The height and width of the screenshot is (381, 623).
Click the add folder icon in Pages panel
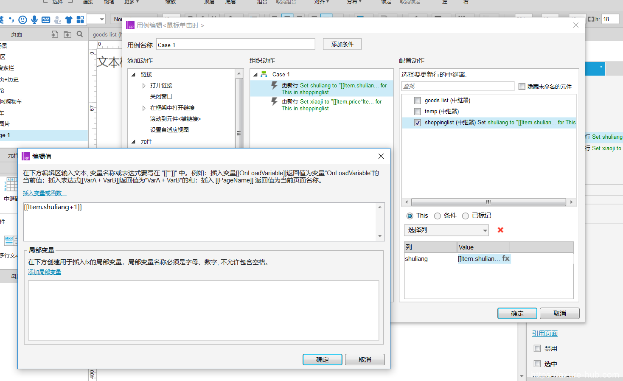[x=67, y=34]
